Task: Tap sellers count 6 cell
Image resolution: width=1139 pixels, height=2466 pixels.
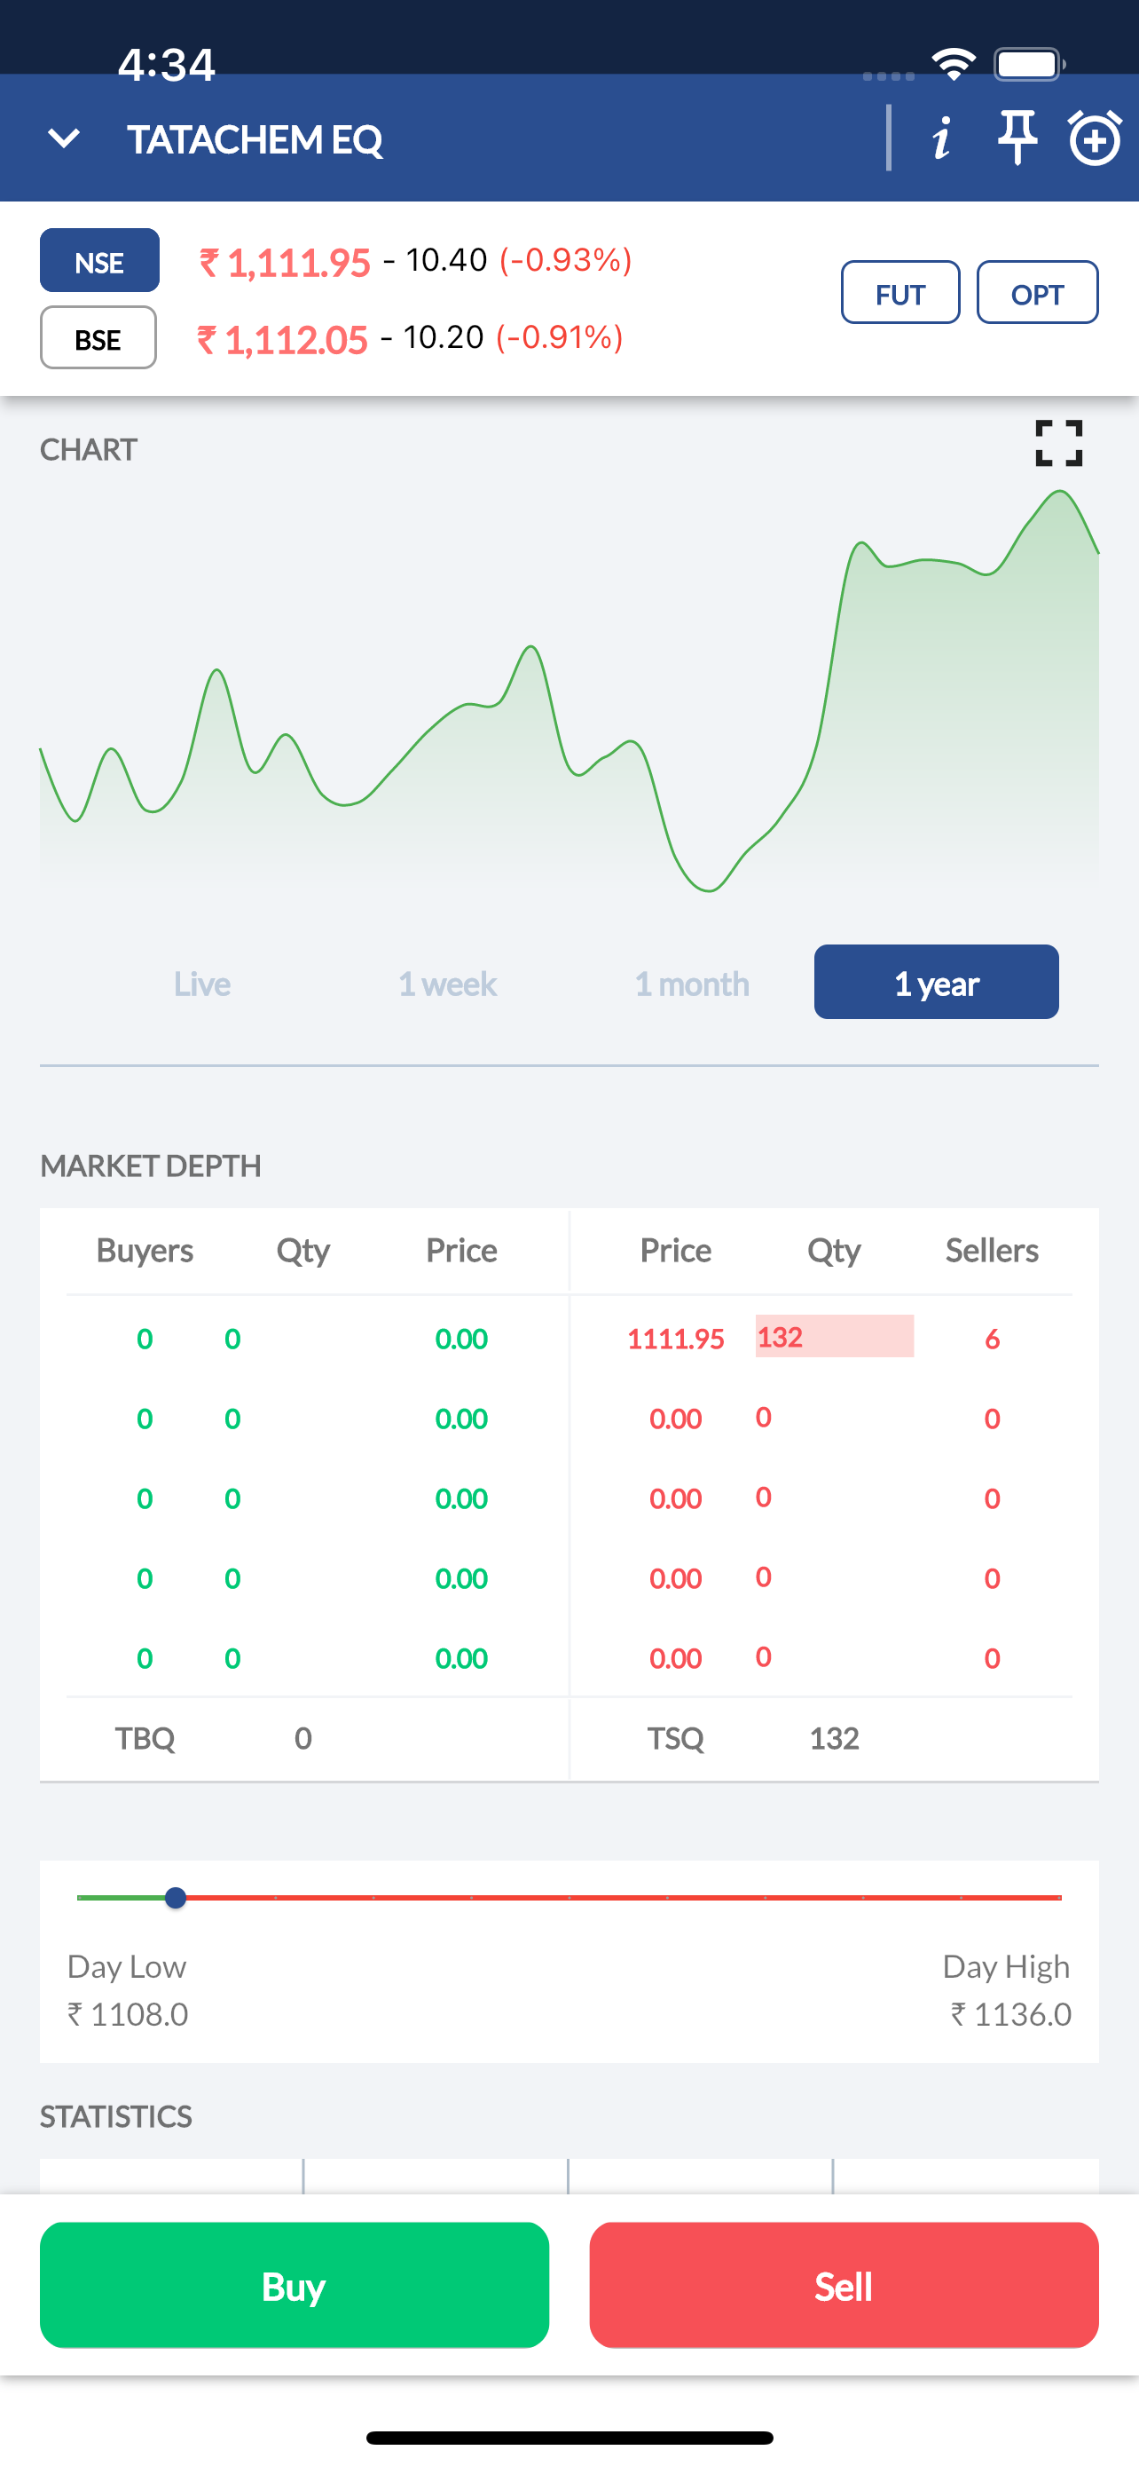Action: (x=992, y=1339)
